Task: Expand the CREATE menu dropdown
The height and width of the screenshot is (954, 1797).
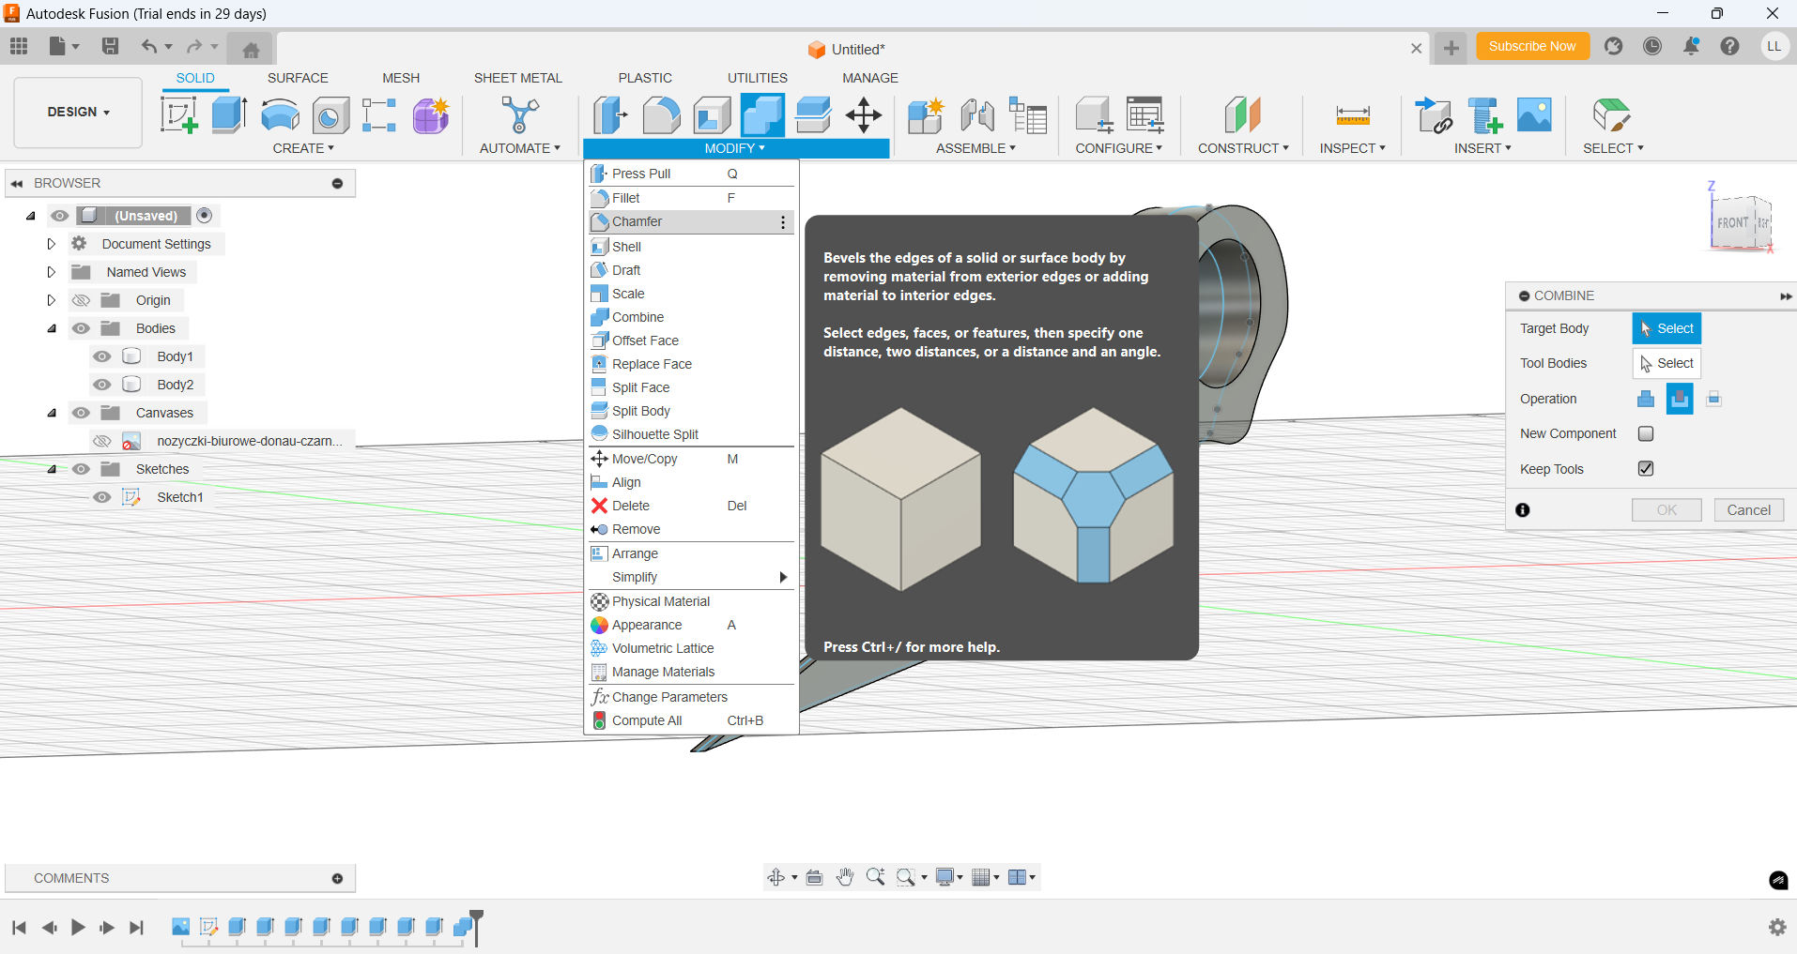Action: [303, 148]
